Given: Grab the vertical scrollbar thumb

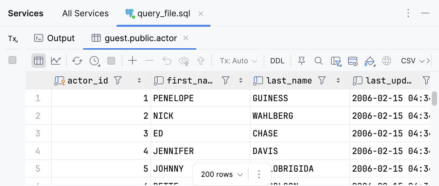Looking at the screenshot, I should coord(435,99).
